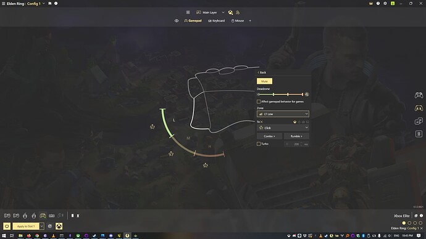Click the reset icon beside Deadzone slider
This screenshot has width=426, height=239.
pos(307,94)
